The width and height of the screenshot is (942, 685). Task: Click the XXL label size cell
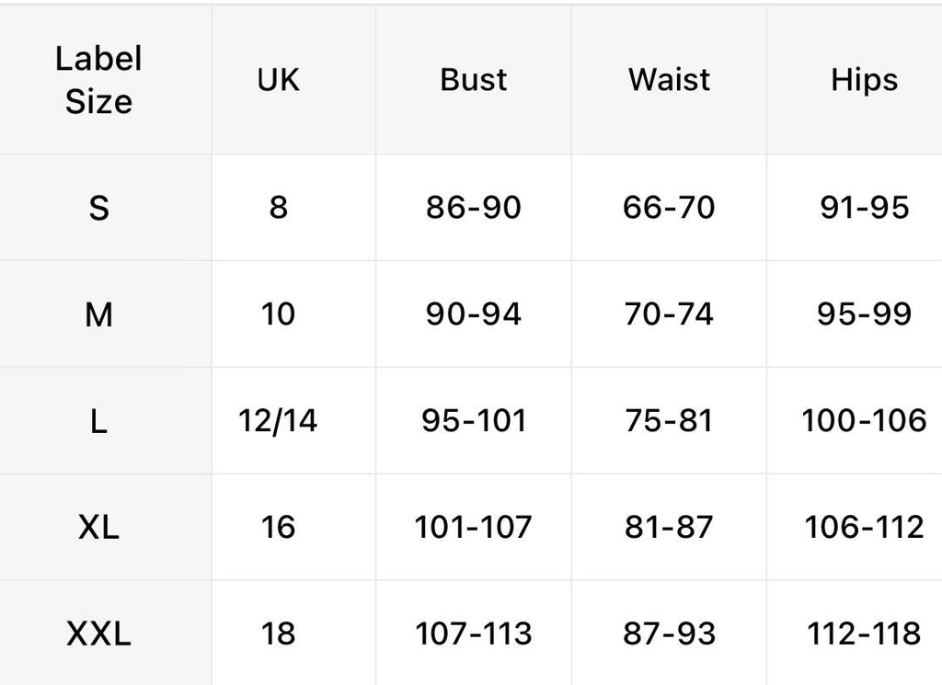[x=98, y=634]
